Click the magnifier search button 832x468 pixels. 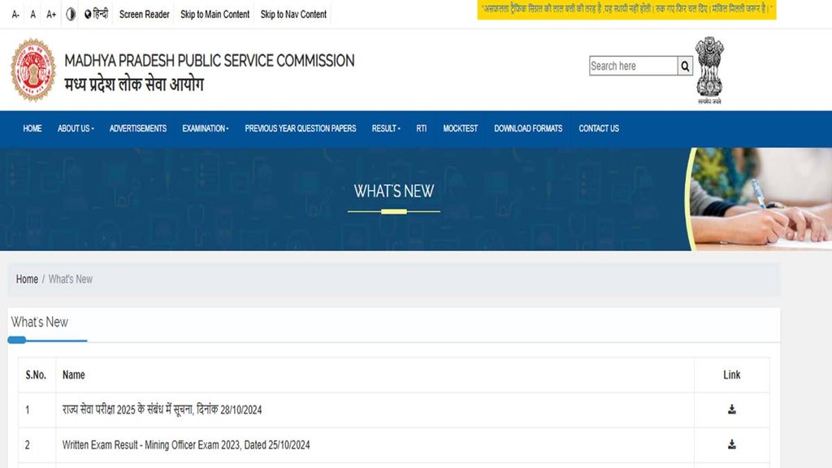(685, 66)
